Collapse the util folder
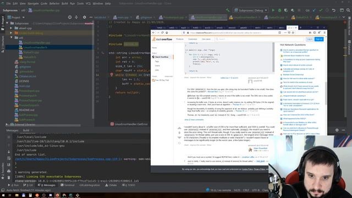 pyautogui.click(x=11, y=38)
